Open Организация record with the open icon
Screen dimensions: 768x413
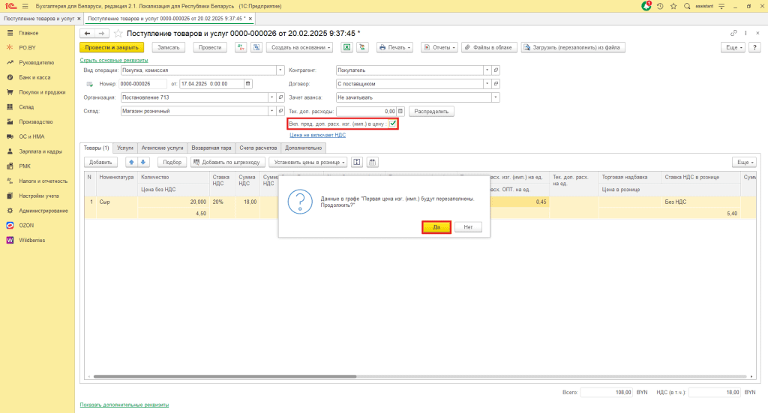tap(280, 97)
